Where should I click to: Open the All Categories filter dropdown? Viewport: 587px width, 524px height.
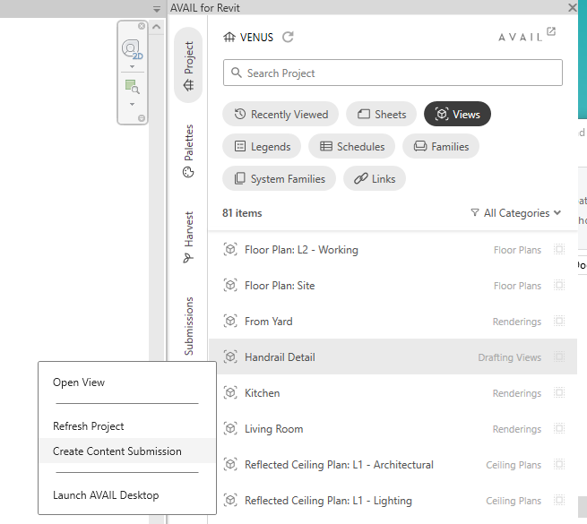516,213
